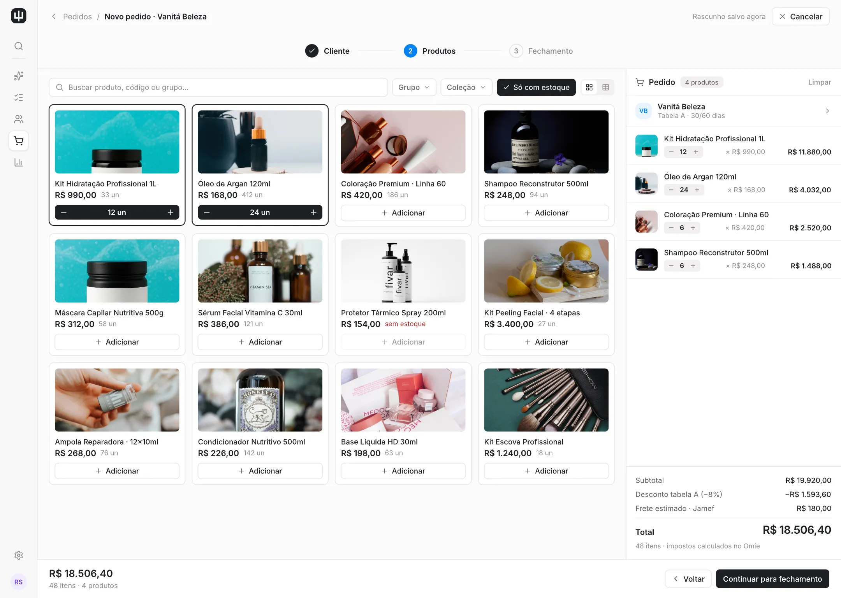Decrease Óleo de Argan card quantity
Viewport: 841px width, 598px height.
pyautogui.click(x=207, y=212)
